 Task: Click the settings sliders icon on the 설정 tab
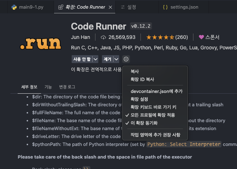(x=123, y=7)
